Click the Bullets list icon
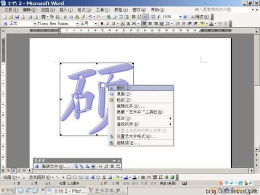Viewport: 260px width, 195px height. 184,24
